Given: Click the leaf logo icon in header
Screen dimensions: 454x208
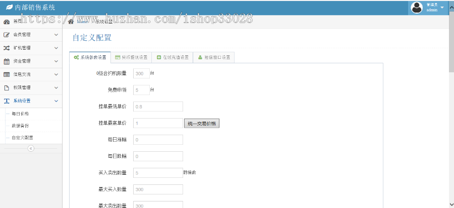Looking at the screenshot, I should 9,8.
